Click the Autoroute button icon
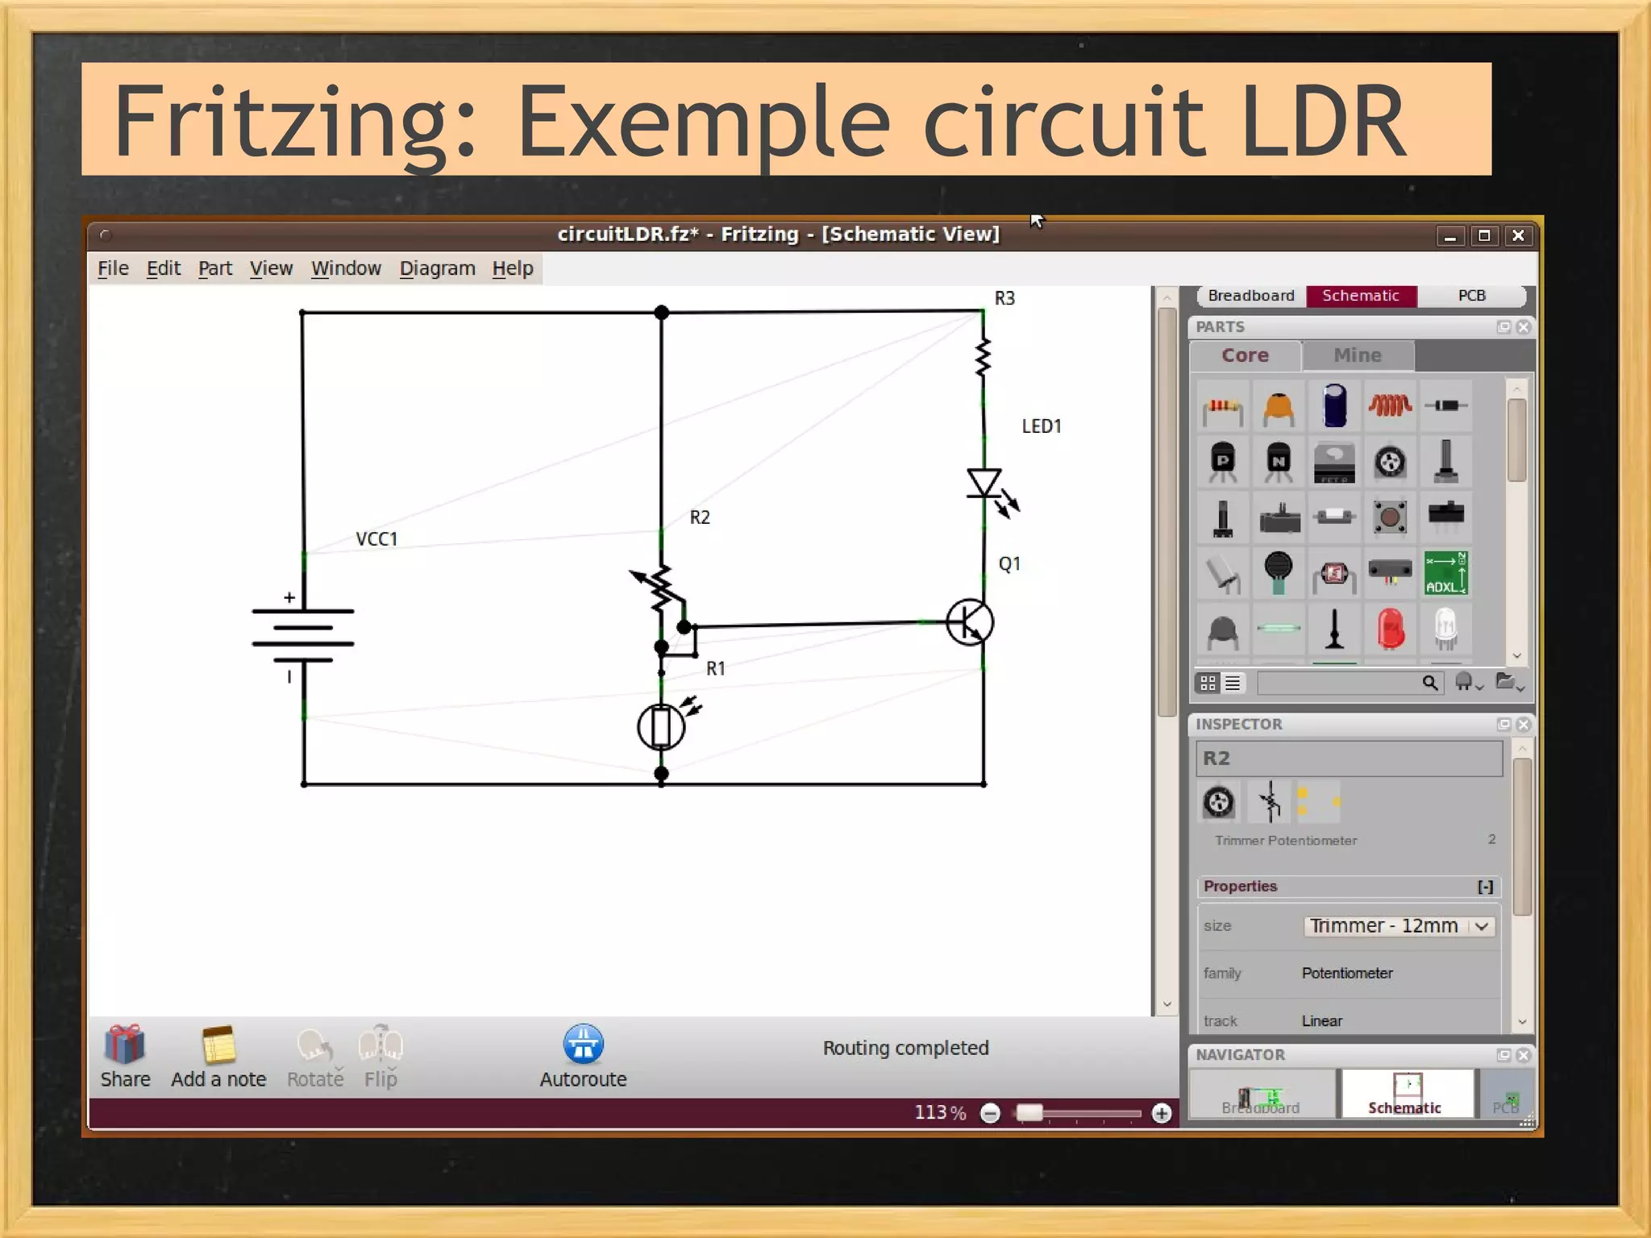The image size is (1651, 1238). pyautogui.click(x=583, y=1043)
